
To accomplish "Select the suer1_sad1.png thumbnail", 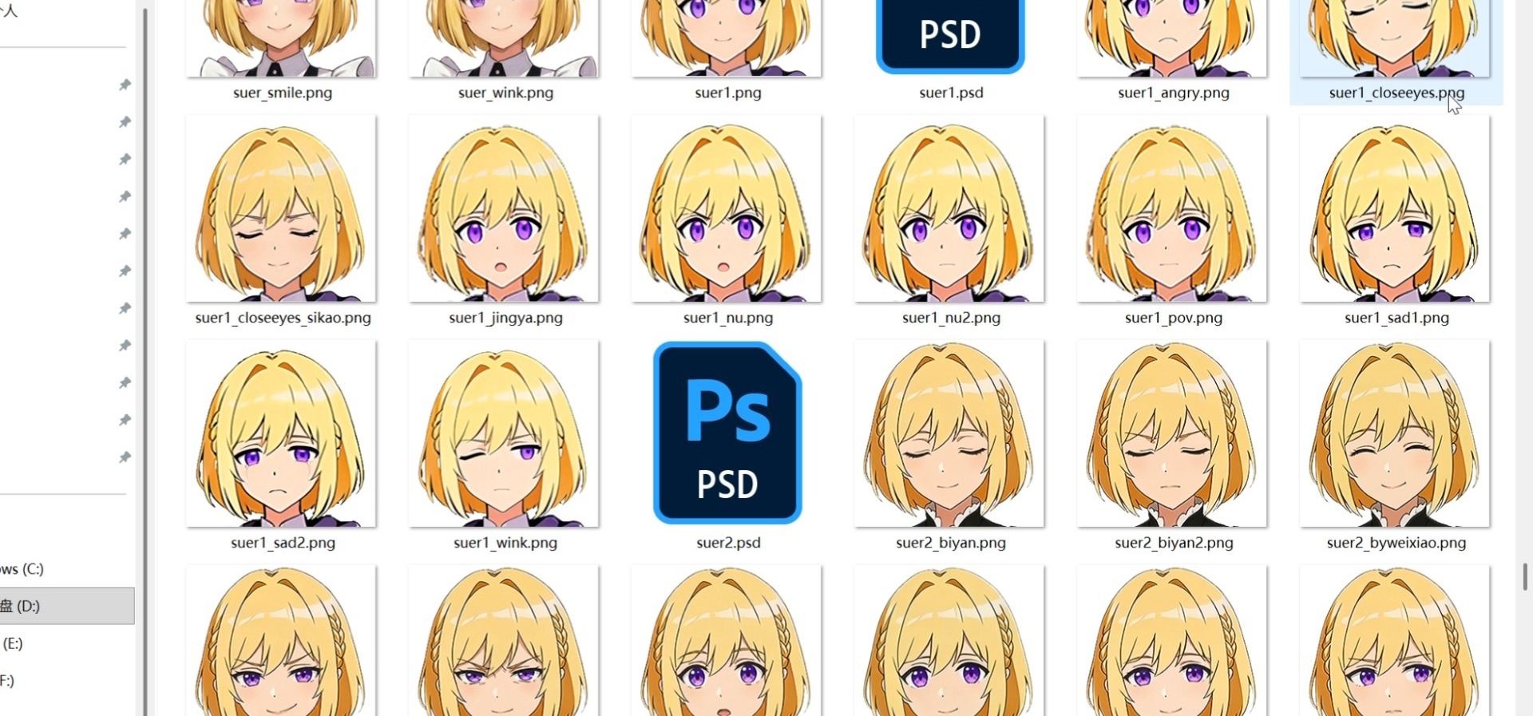I will pyautogui.click(x=1395, y=209).
